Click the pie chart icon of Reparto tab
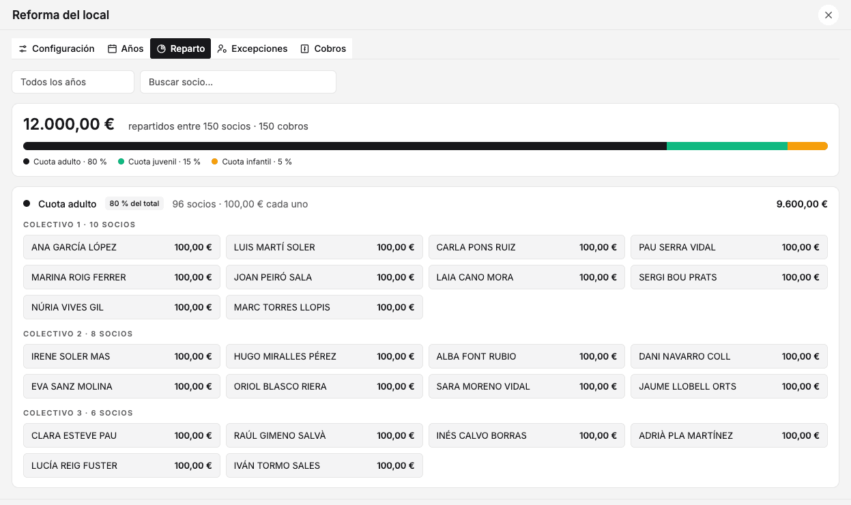Image resolution: width=851 pixels, height=505 pixels. [x=162, y=49]
